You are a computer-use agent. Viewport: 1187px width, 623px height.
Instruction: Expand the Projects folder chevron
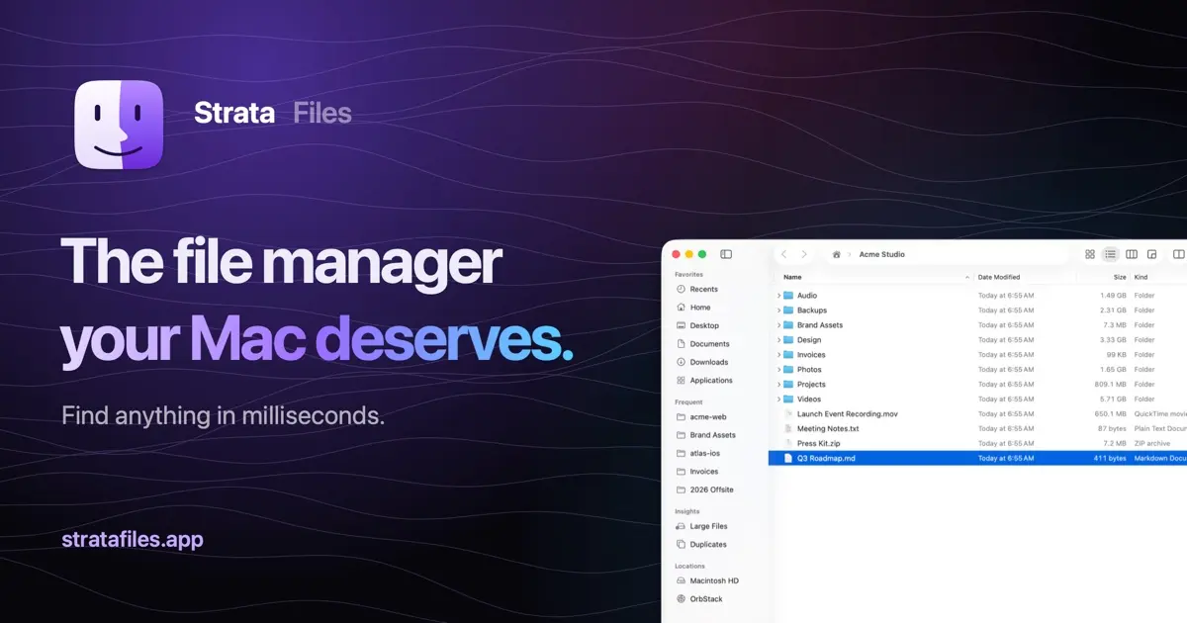(778, 385)
